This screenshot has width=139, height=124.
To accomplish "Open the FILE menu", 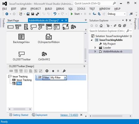I will tap(5, 9).
